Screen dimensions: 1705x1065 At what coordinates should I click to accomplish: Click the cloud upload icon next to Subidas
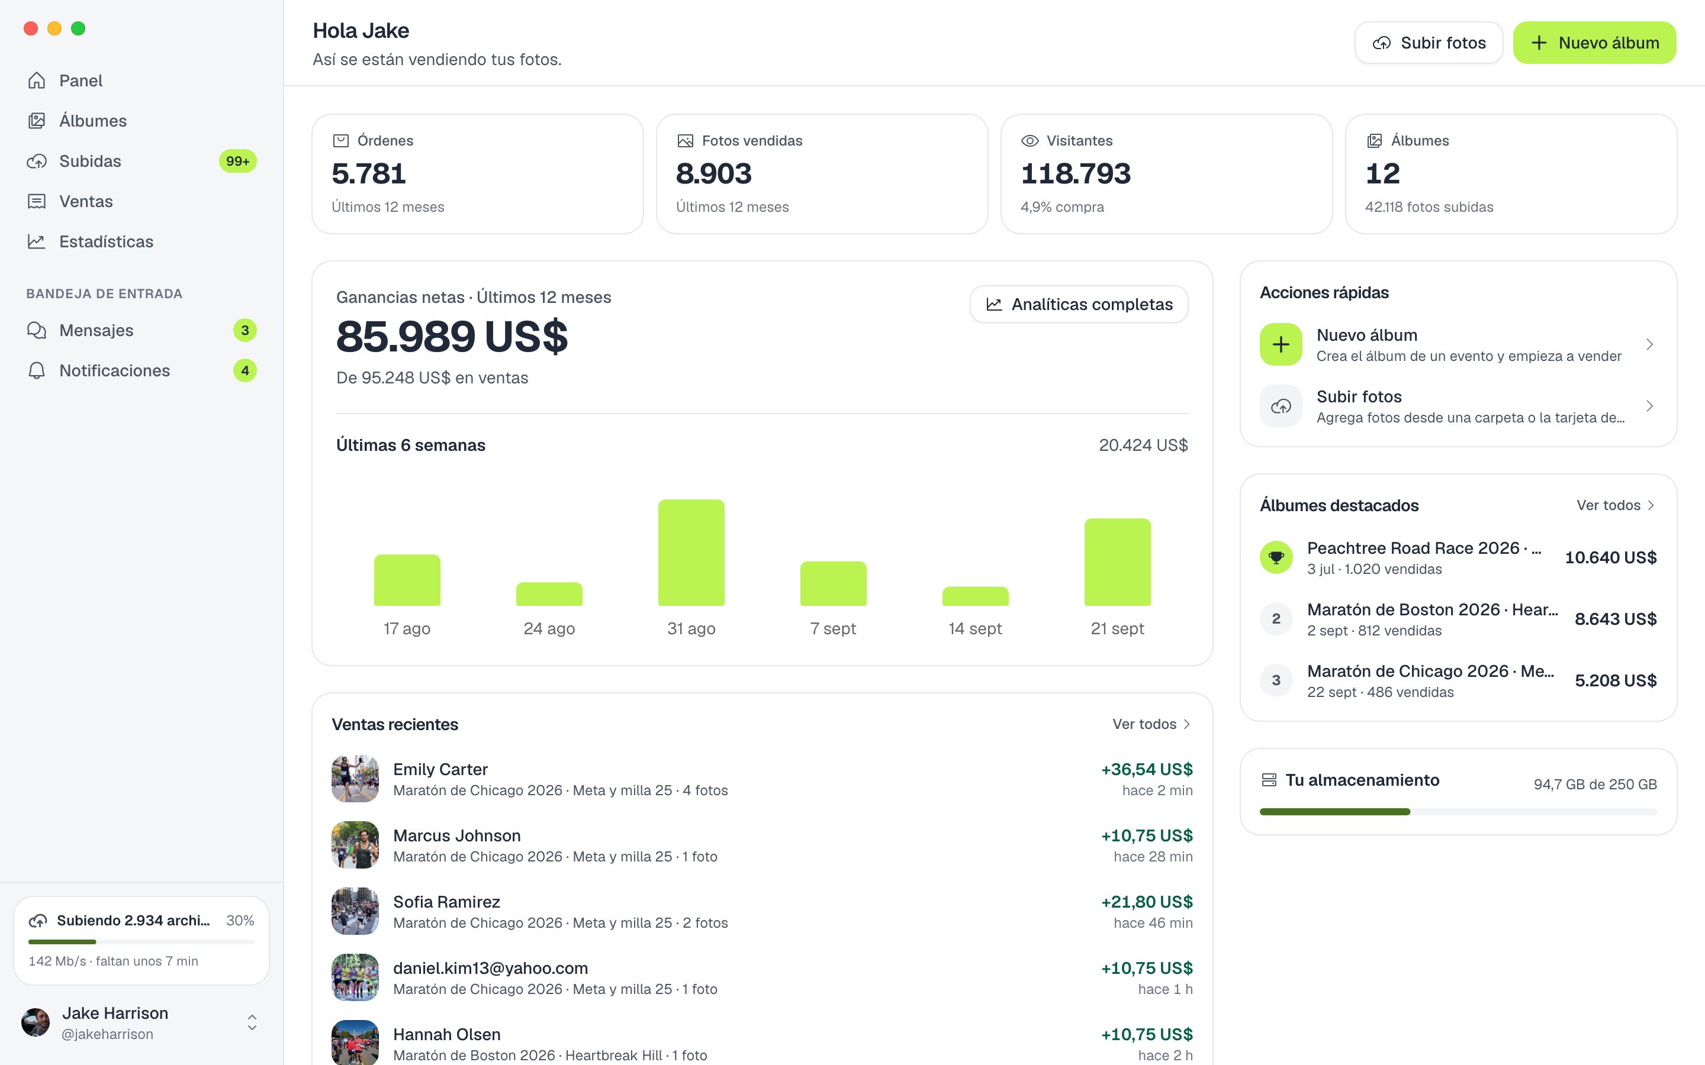37,160
